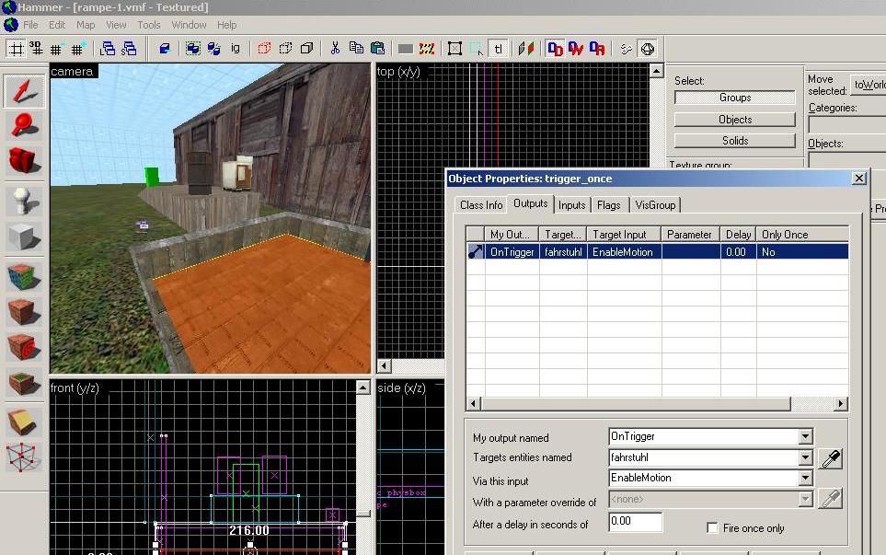Select the Apply Decals tool
886x555 pixels.
click(x=24, y=347)
